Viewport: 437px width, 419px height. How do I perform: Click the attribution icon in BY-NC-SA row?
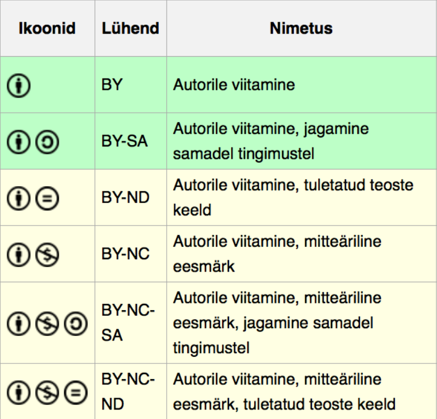point(19,324)
